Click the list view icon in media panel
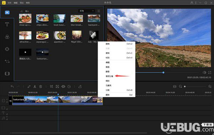This screenshot has height=135, width=214. pyautogui.click(x=99, y=11)
